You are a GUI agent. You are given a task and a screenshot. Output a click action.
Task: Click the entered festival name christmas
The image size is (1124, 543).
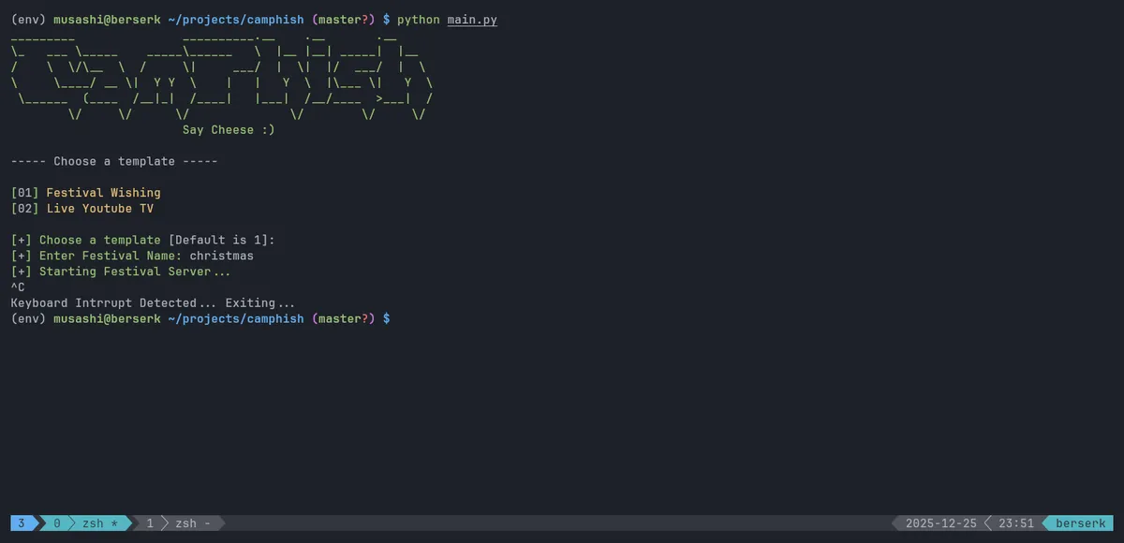coord(221,256)
